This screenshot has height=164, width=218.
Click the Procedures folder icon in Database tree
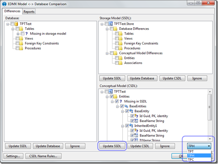[x=21, y=48]
